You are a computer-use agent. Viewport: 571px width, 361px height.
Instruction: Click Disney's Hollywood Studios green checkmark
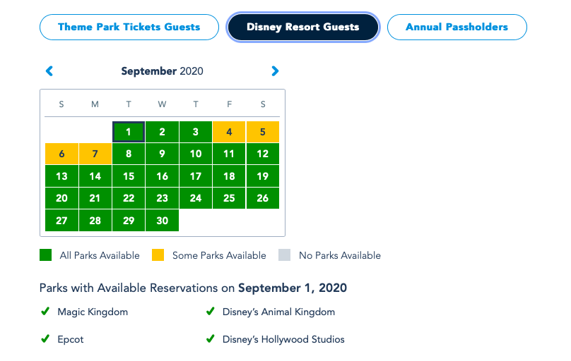click(x=210, y=339)
